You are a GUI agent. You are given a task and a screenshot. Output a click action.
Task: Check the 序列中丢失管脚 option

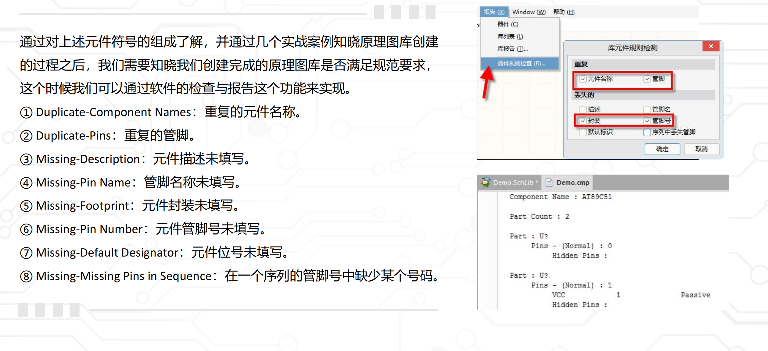[647, 132]
